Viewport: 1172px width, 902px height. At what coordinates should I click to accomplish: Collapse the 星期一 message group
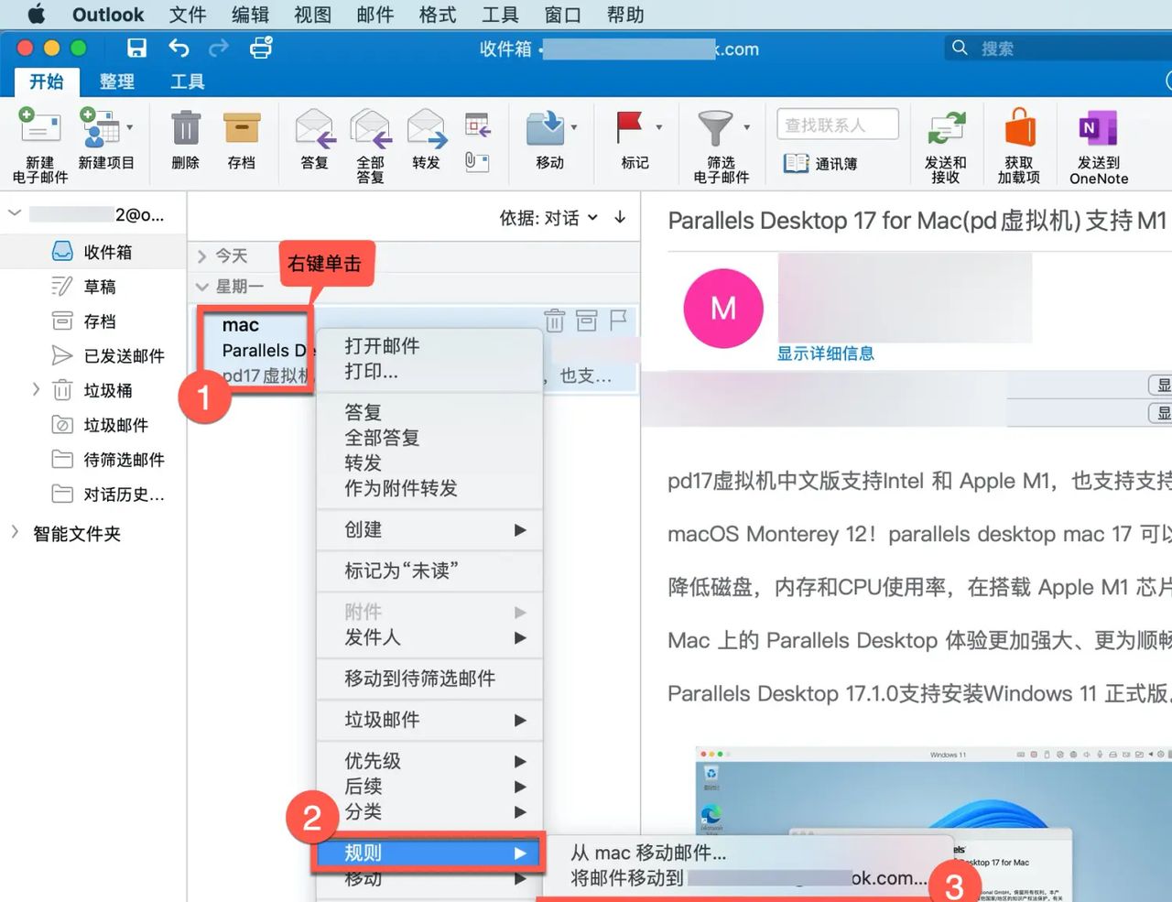click(201, 287)
